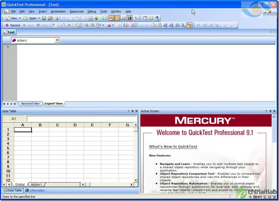Viewport: 279px width, 201px height.
Task: Switch to Keyword View tab
Action: click(x=30, y=104)
